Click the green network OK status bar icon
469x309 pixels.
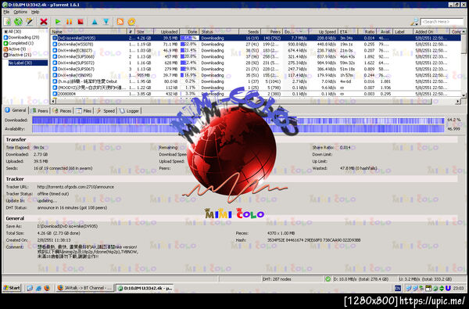328,279
